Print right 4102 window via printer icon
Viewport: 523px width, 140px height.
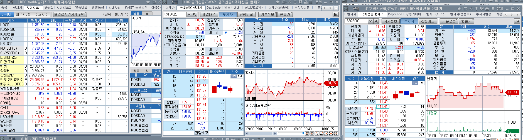point(487,9)
